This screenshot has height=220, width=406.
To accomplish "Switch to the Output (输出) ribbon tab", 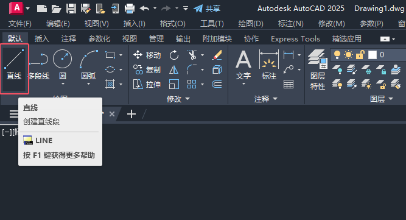I will [x=183, y=39].
